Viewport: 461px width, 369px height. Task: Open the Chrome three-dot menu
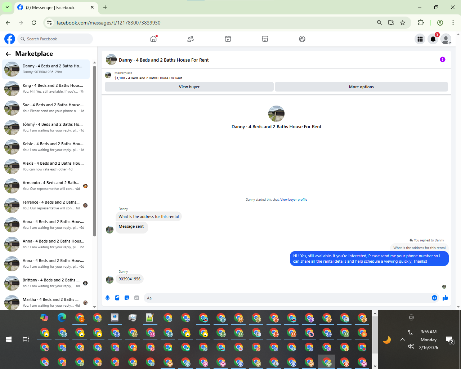[453, 23]
